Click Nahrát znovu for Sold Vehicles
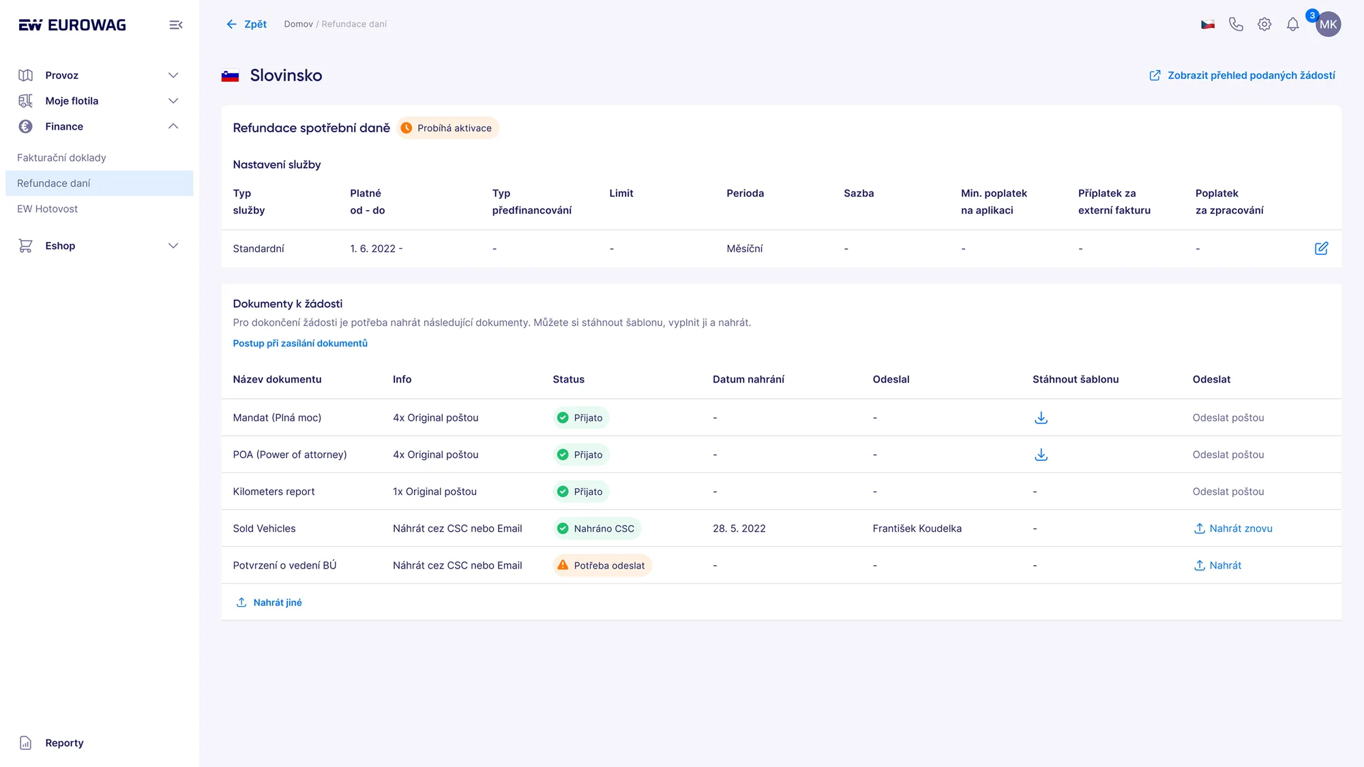1364x767 pixels. (1233, 528)
